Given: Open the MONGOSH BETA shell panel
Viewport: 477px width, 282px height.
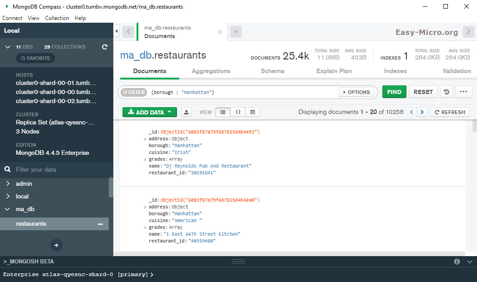Looking at the screenshot, I should tap(29, 262).
